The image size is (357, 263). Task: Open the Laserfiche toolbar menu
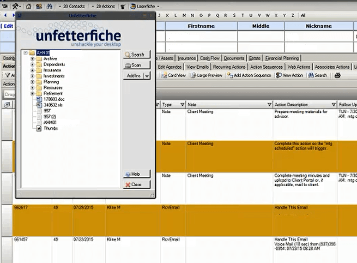tap(145, 7)
